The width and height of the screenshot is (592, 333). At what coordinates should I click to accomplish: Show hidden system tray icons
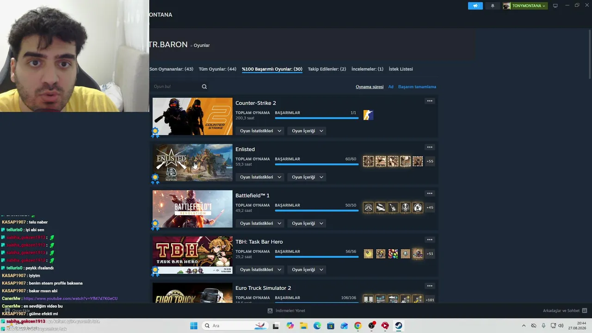coord(524,326)
